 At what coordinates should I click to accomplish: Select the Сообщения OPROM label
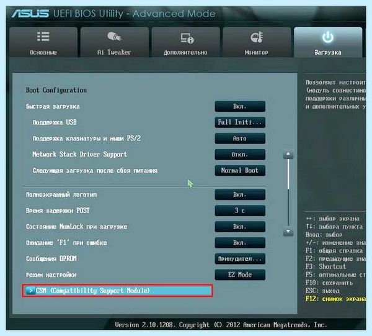[x=51, y=258]
